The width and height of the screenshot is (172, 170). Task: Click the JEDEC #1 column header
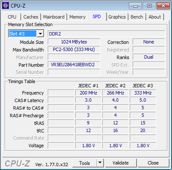tap(88, 86)
